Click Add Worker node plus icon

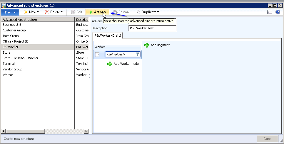tap(110, 64)
